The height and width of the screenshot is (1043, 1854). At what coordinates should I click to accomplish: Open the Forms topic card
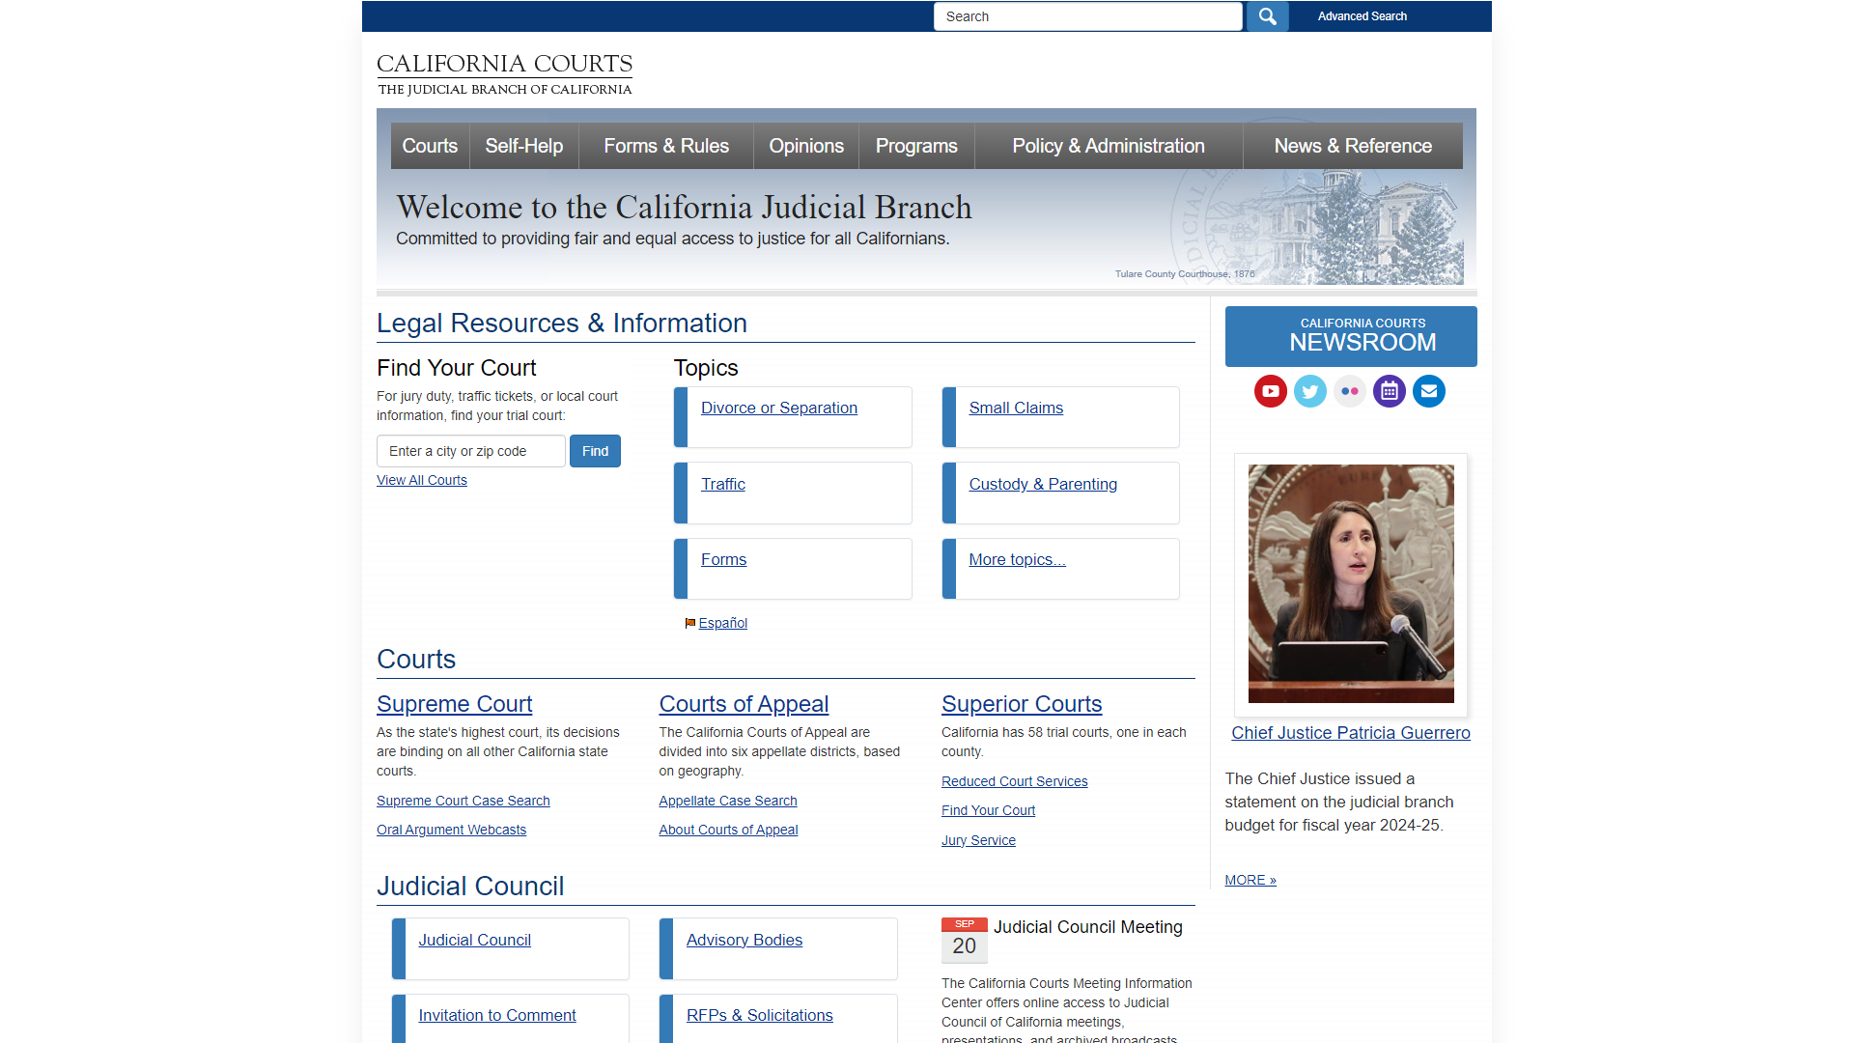[x=723, y=559]
